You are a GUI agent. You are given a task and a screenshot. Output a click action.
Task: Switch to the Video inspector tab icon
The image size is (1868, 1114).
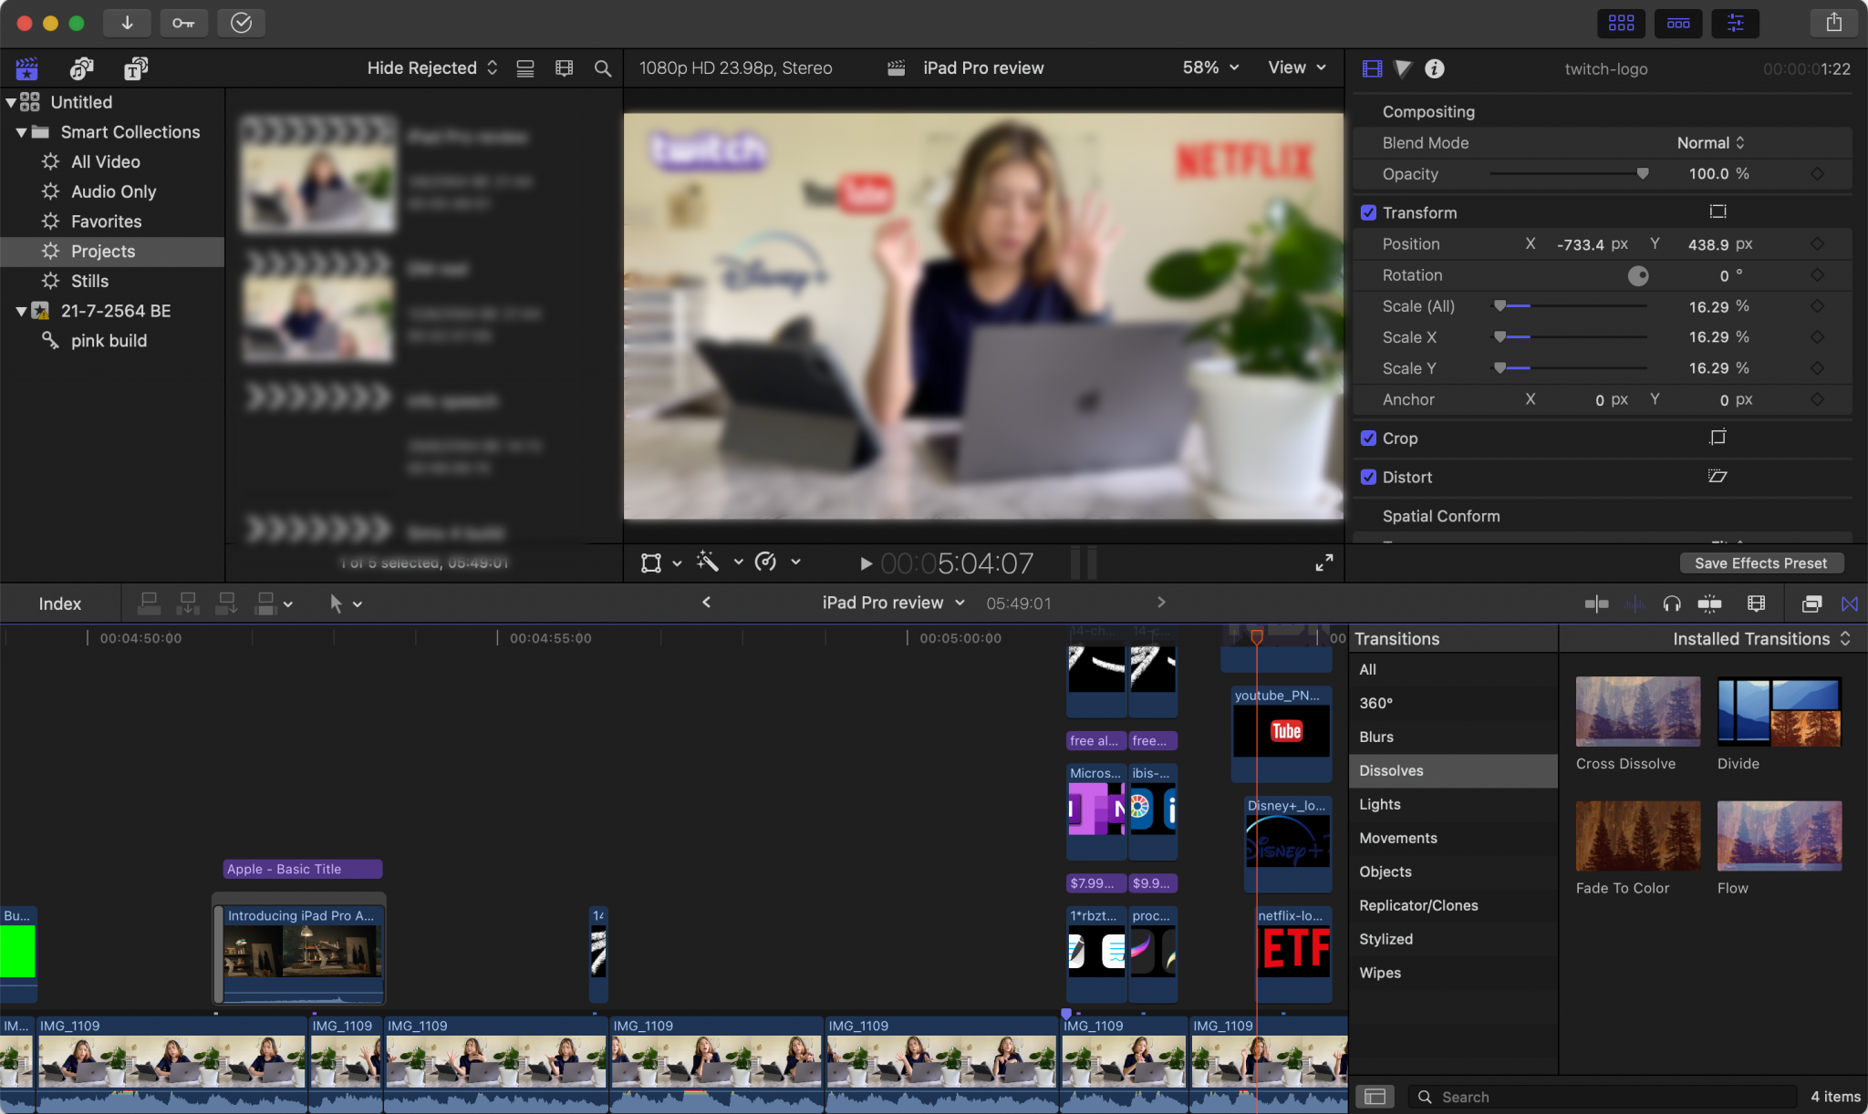pos(1372,68)
